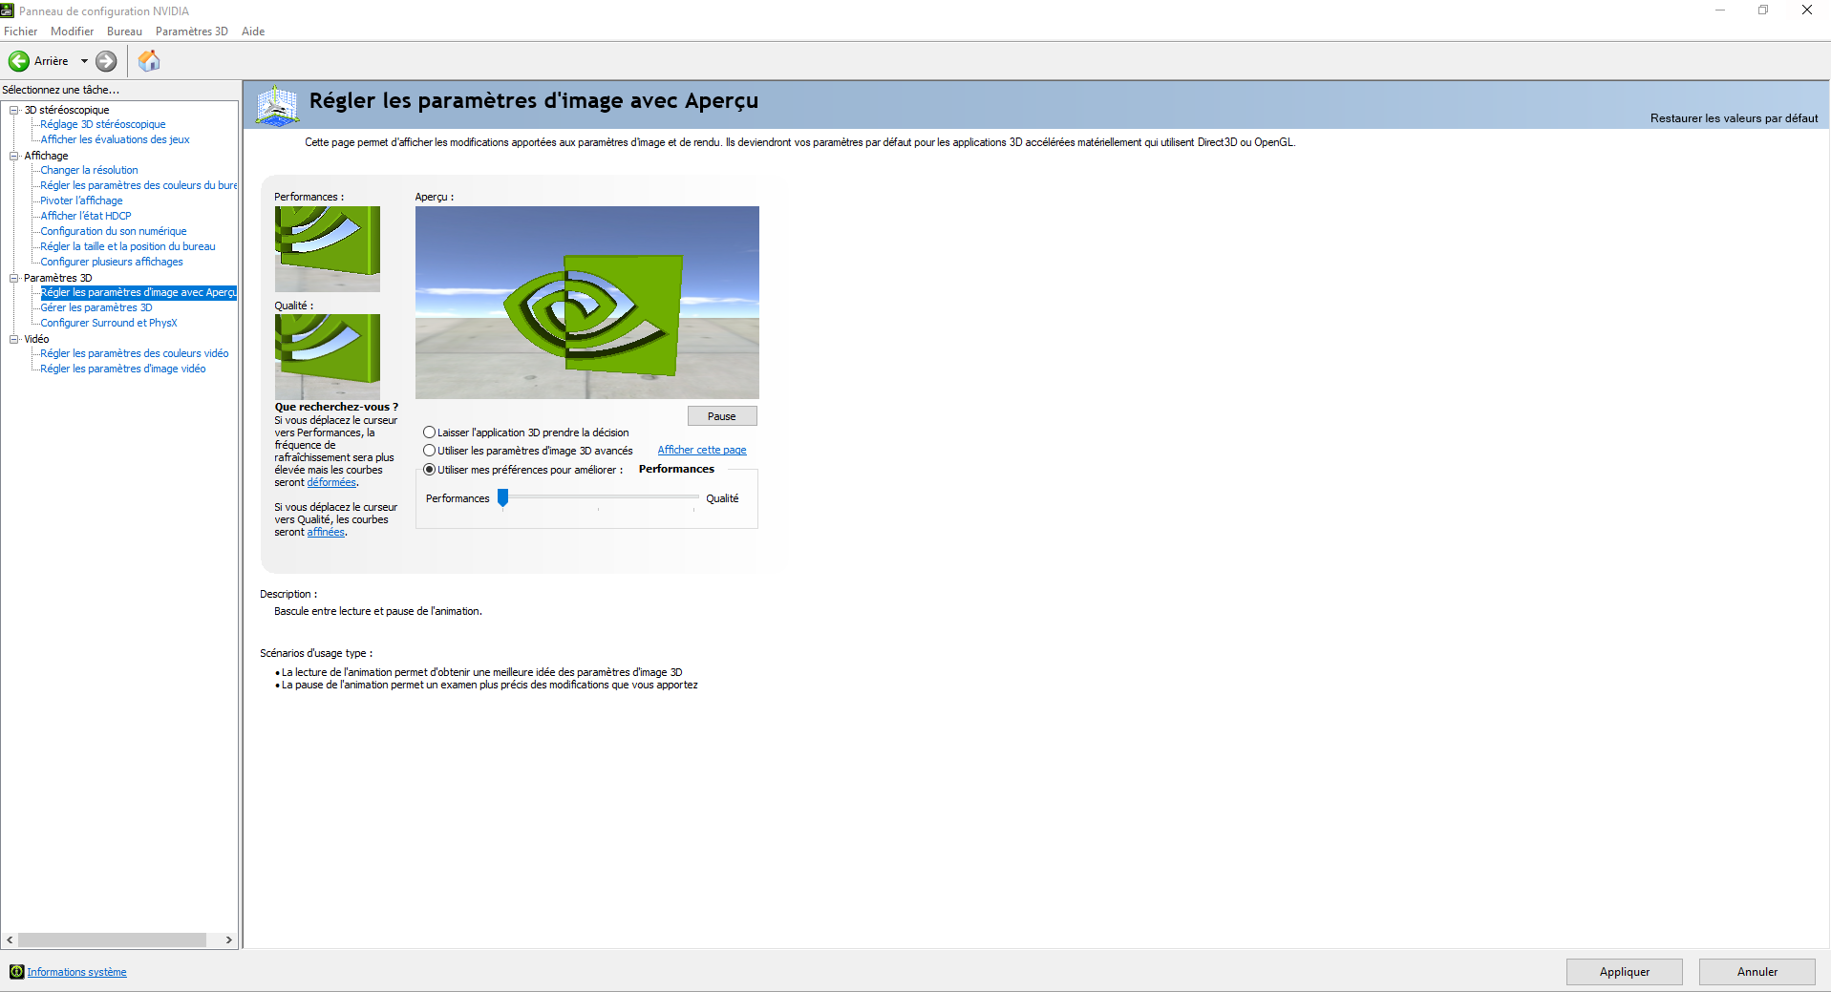Collapse the 3D stéréoscopique tree node
This screenshot has width=1831, height=992.
(x=14, y=110)
